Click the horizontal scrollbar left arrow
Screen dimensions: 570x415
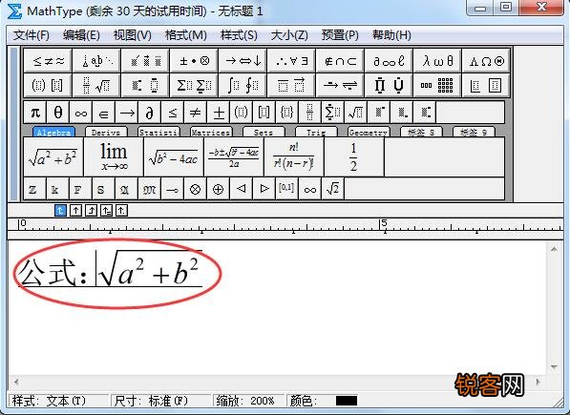(x=16, y=382)
